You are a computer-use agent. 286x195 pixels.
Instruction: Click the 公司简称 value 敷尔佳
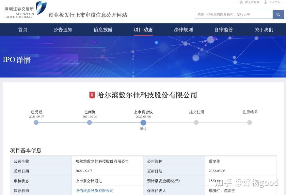(214, 161)
